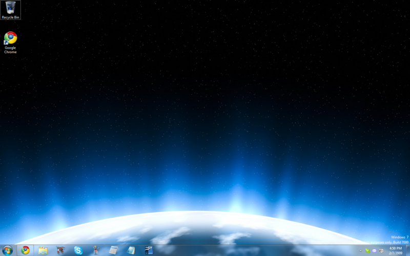
Task: Click the Show Desktop strip at the taskbar's end
Action: pos(408,250)
